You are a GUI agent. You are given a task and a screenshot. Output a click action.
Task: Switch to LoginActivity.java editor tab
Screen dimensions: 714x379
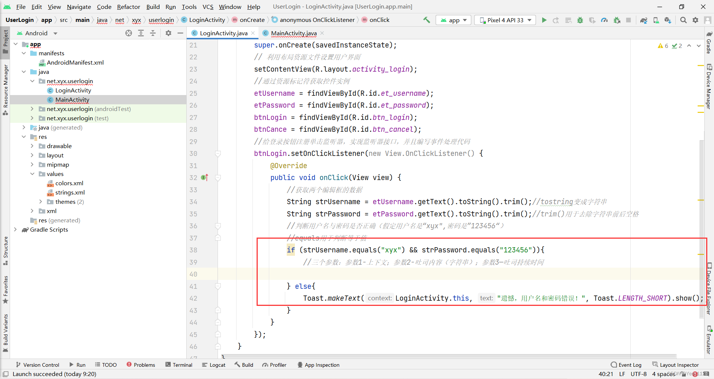[x=223, y=33]
